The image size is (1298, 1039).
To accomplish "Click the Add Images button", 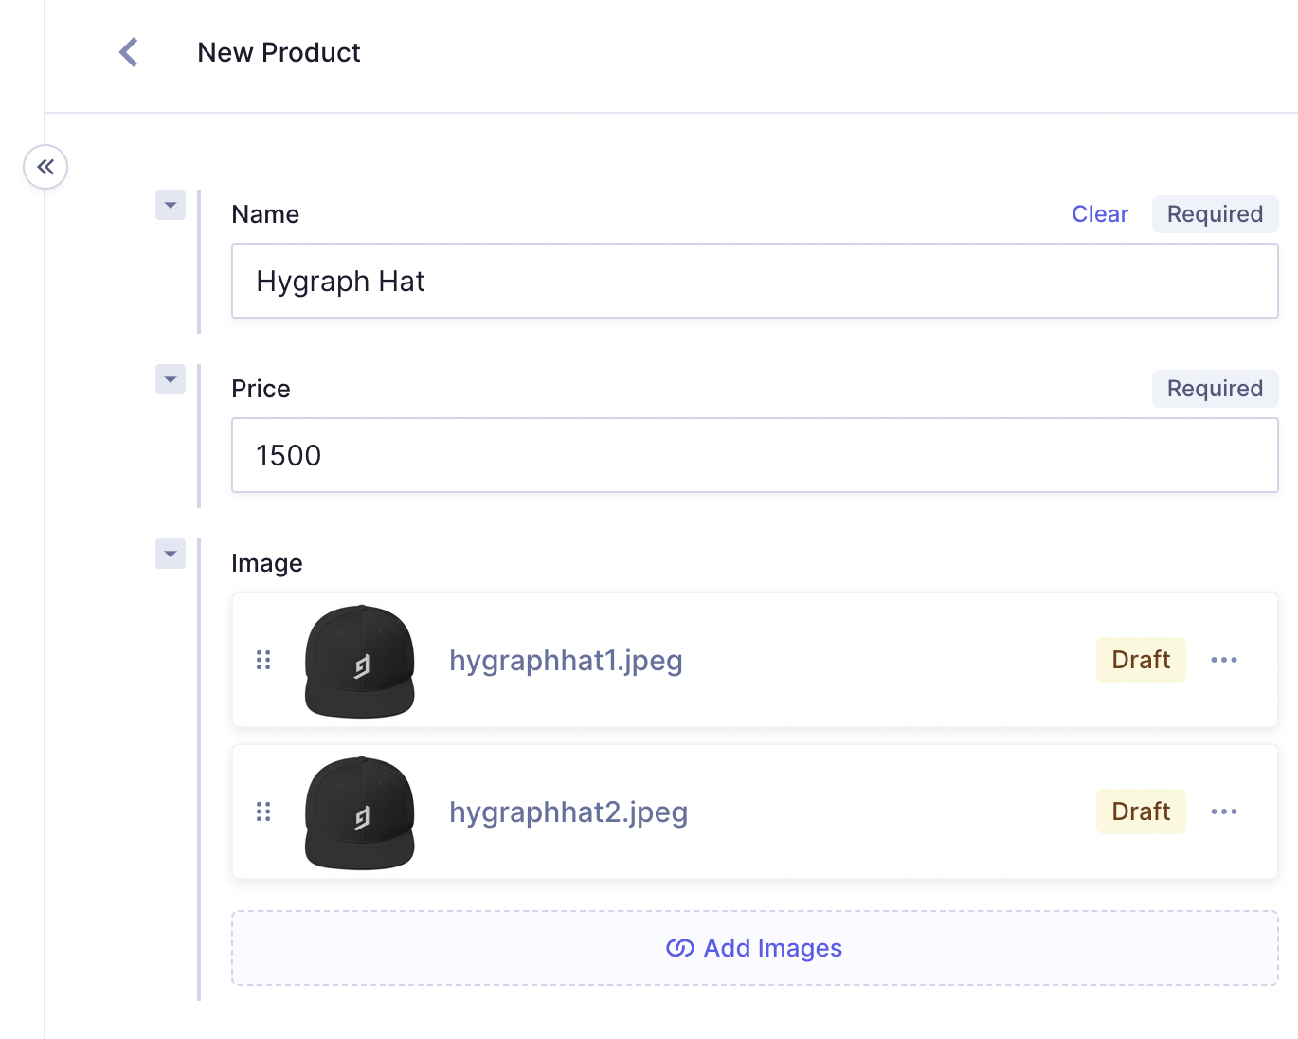I will tap(754, 948).
